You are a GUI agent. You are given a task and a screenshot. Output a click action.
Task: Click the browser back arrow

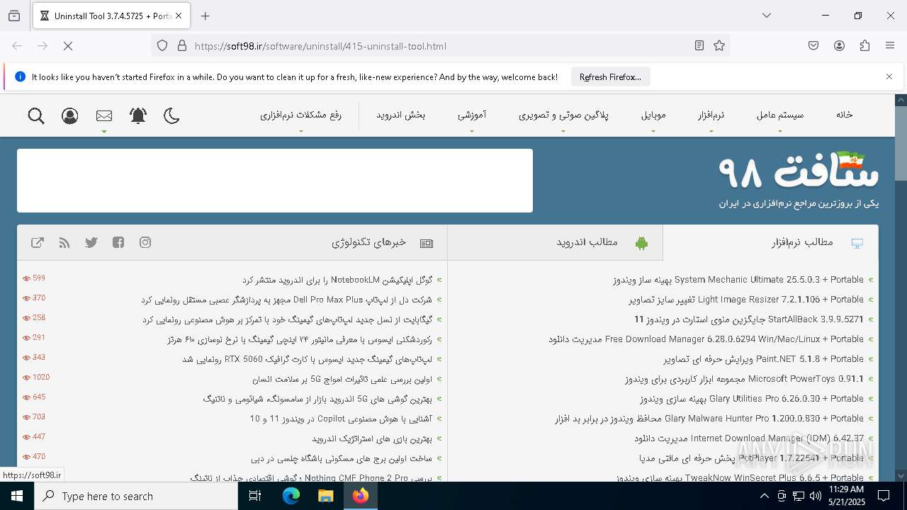pyautogui.click(x=17, y=46)
